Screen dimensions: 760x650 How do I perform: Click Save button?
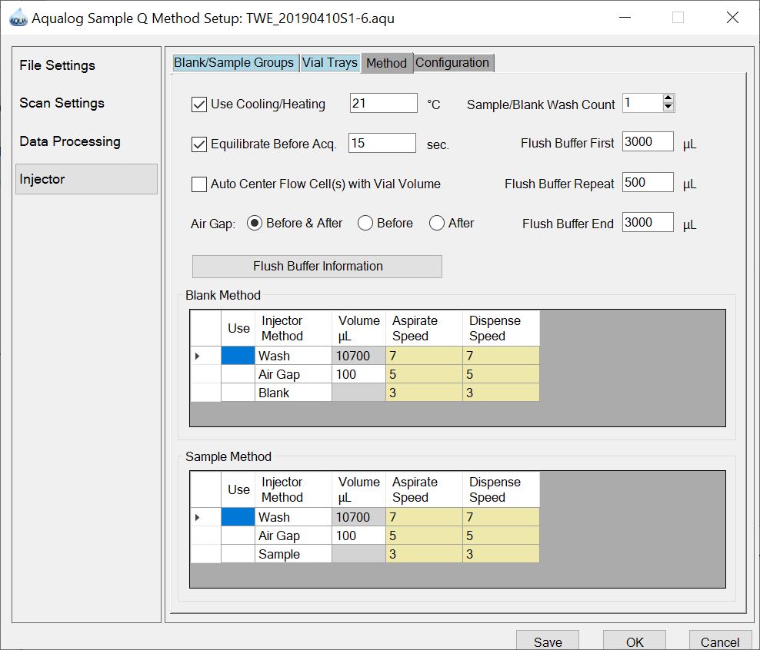tap(548, 642)
